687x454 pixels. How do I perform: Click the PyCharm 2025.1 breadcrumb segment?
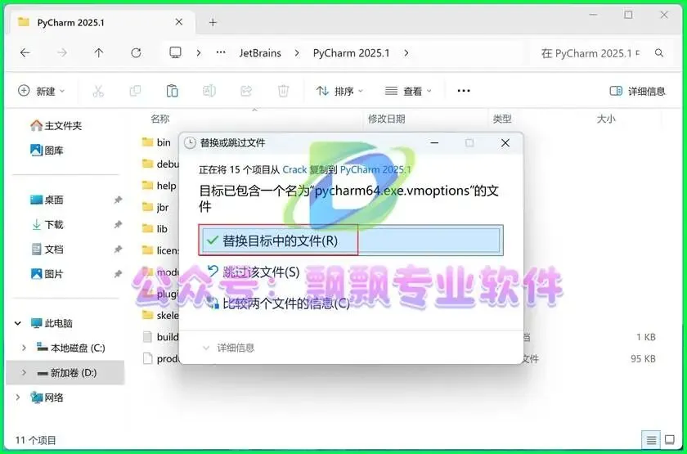[351, 53]
